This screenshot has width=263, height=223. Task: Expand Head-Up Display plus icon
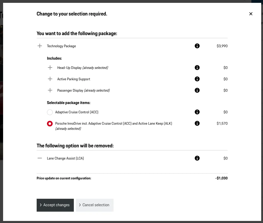(50, 67)
